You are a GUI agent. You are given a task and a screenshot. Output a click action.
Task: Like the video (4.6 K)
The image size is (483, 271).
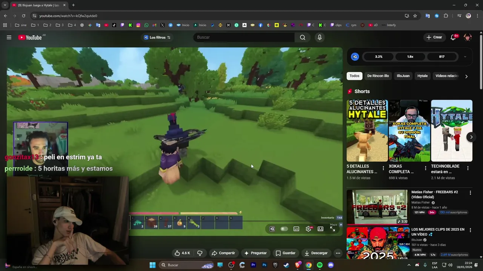click(182, 253)
